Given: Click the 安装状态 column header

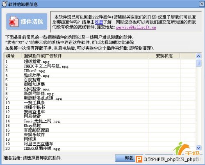Looking at the screenshot, I should coord(164,56).
